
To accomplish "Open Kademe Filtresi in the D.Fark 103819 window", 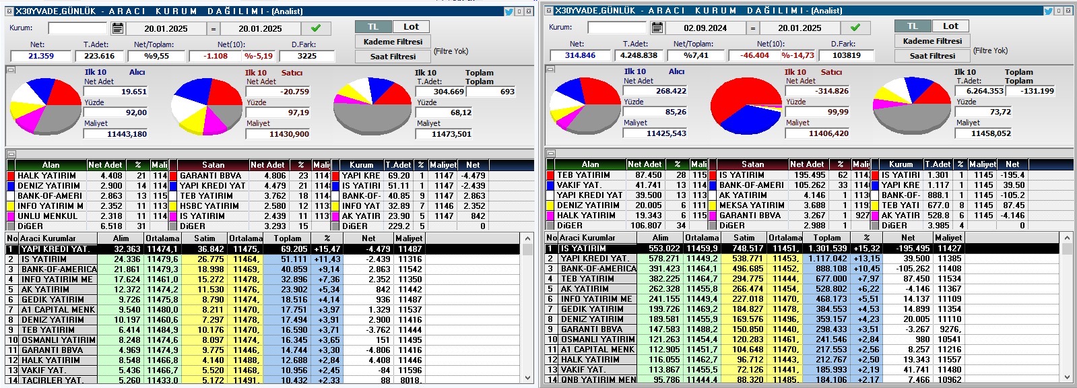I will (x=932, y=41).
